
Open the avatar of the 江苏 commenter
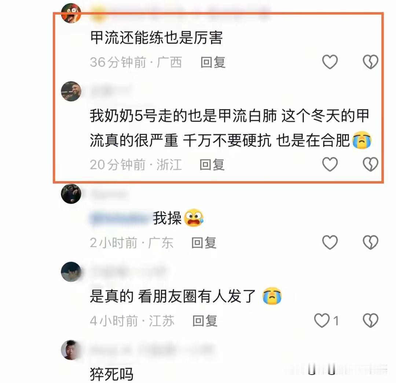pos(71,272)
